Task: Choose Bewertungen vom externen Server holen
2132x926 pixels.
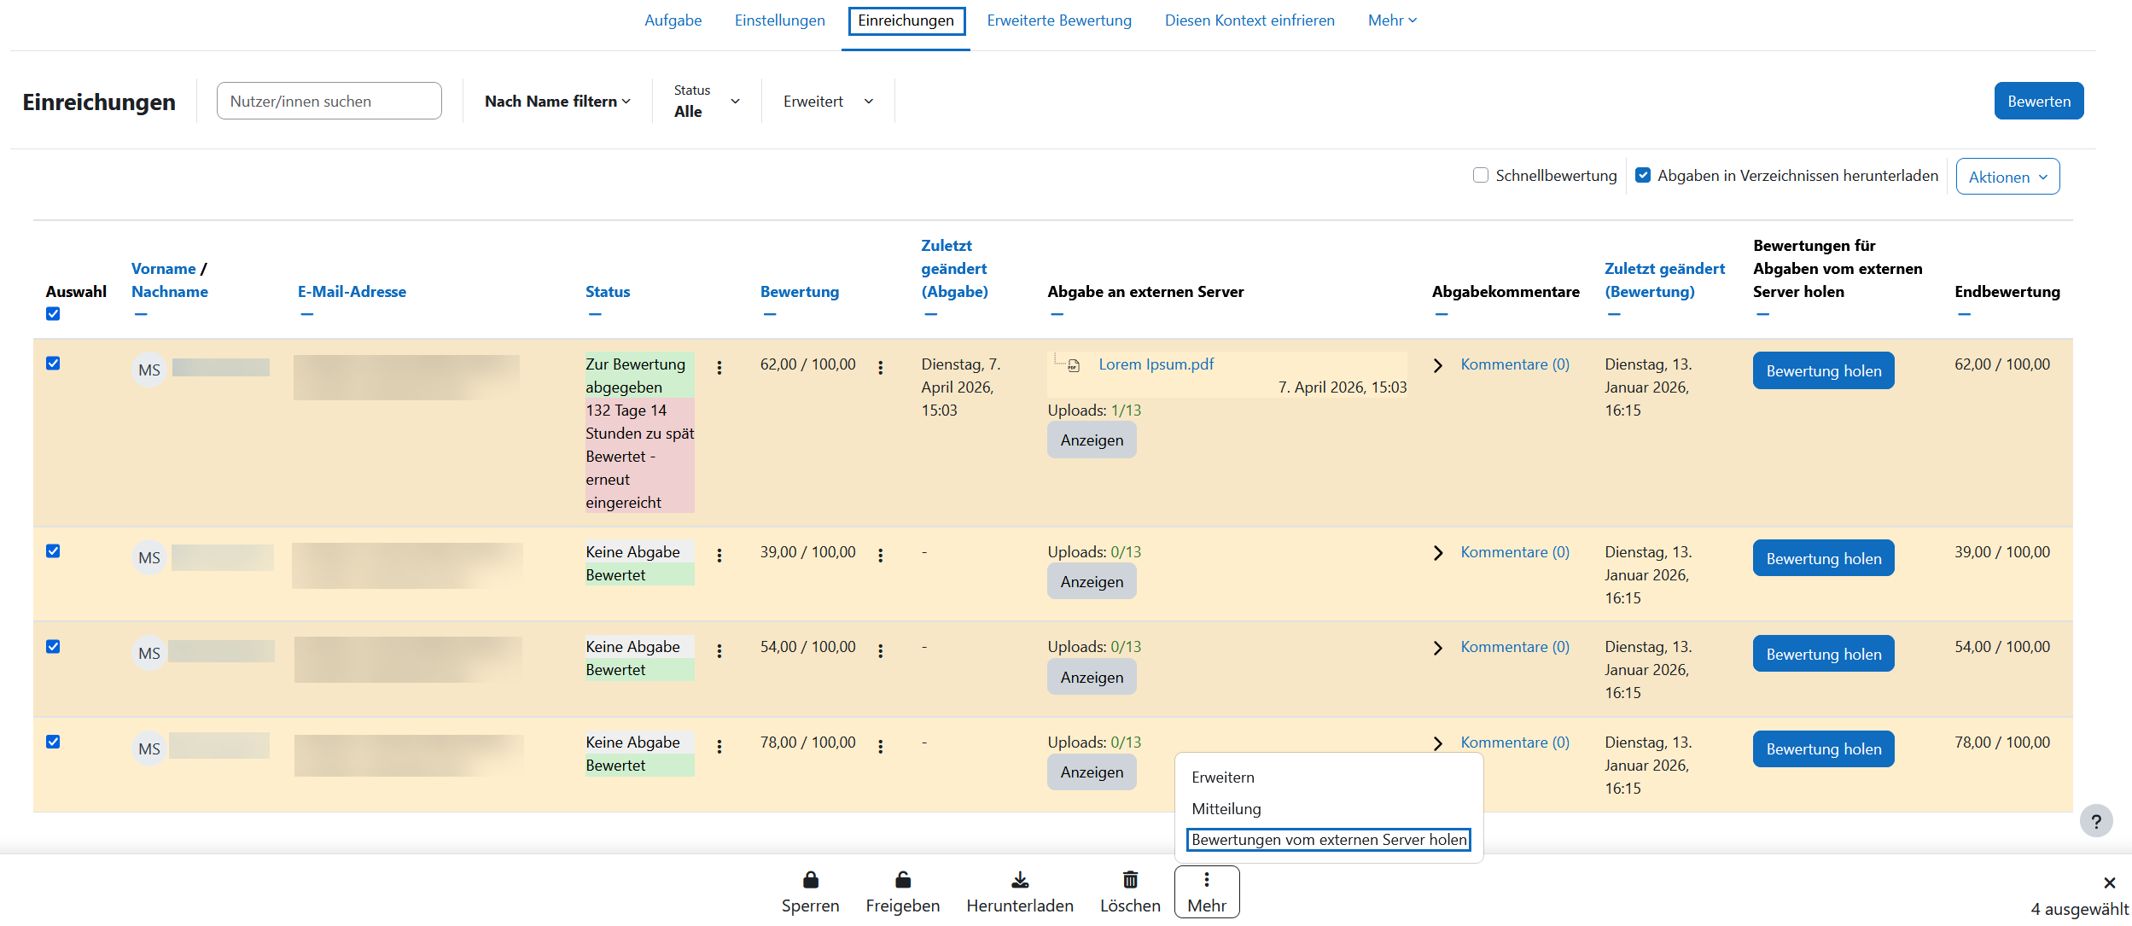Action: tap(1328, 840)
